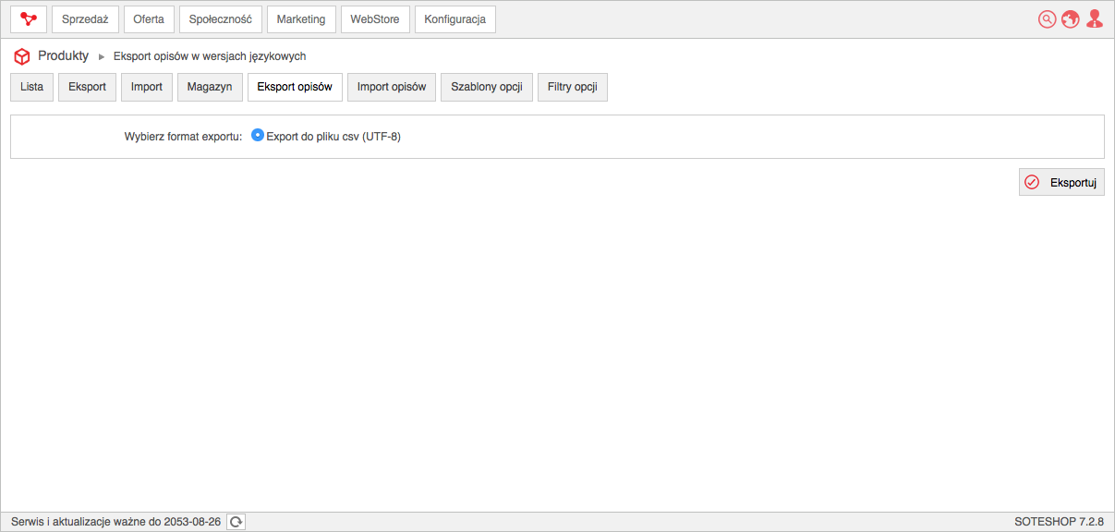
Task: Go to the Magazyn tab
Action: point(210,87)
